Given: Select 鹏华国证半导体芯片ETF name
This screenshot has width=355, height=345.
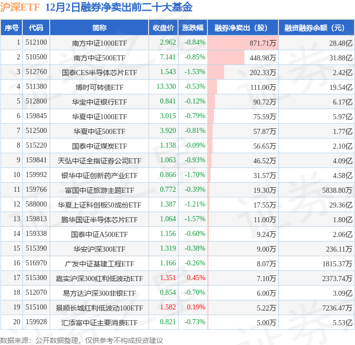Looking at the screenshot, I should tap(99, 220).
